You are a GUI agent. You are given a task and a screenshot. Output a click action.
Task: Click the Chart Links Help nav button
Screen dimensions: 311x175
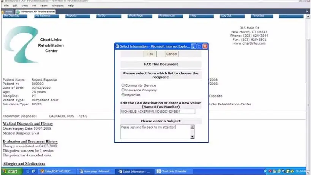[201, 16]
